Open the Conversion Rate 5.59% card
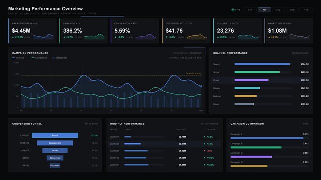 [135, 31]
